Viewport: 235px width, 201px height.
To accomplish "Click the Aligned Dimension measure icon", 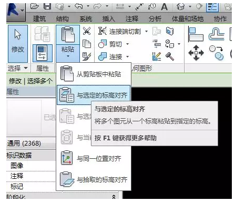I will pyautogui.click(x=139, y=7).
